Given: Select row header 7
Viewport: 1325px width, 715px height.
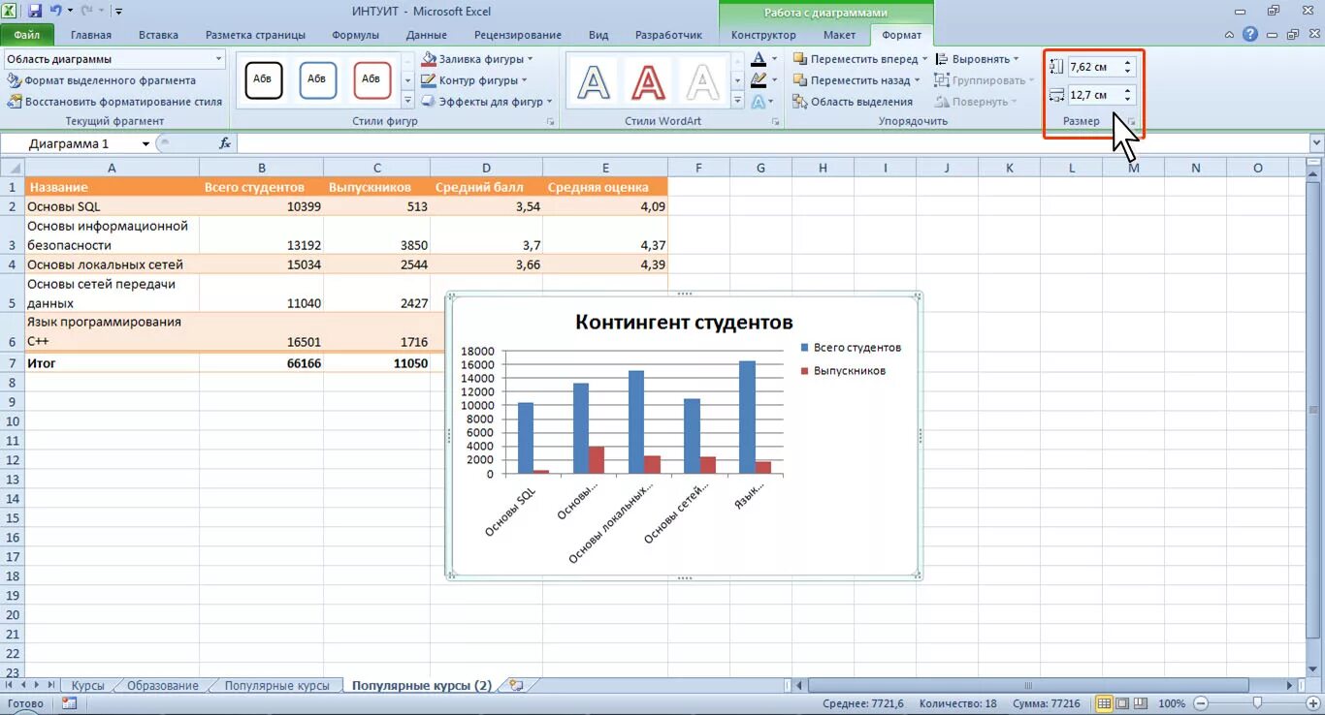Looking at the screenshot, I should point(13,363).
